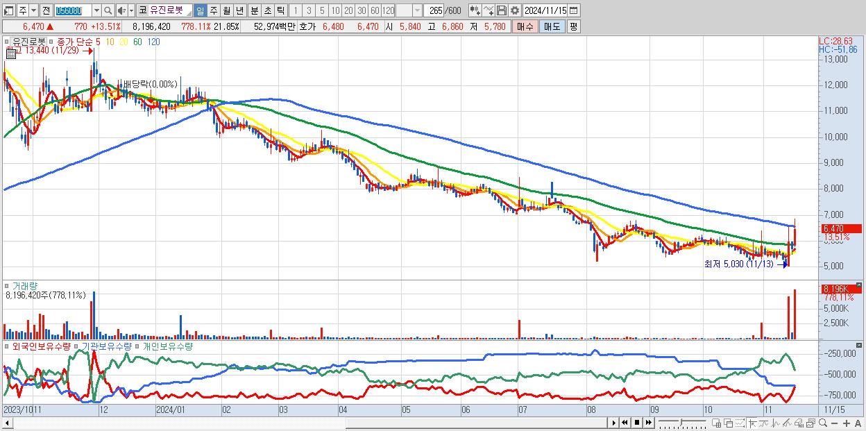The image size is (866, 431).
Task: Click the magnifier to search stock code
Action: click(108, 11)
